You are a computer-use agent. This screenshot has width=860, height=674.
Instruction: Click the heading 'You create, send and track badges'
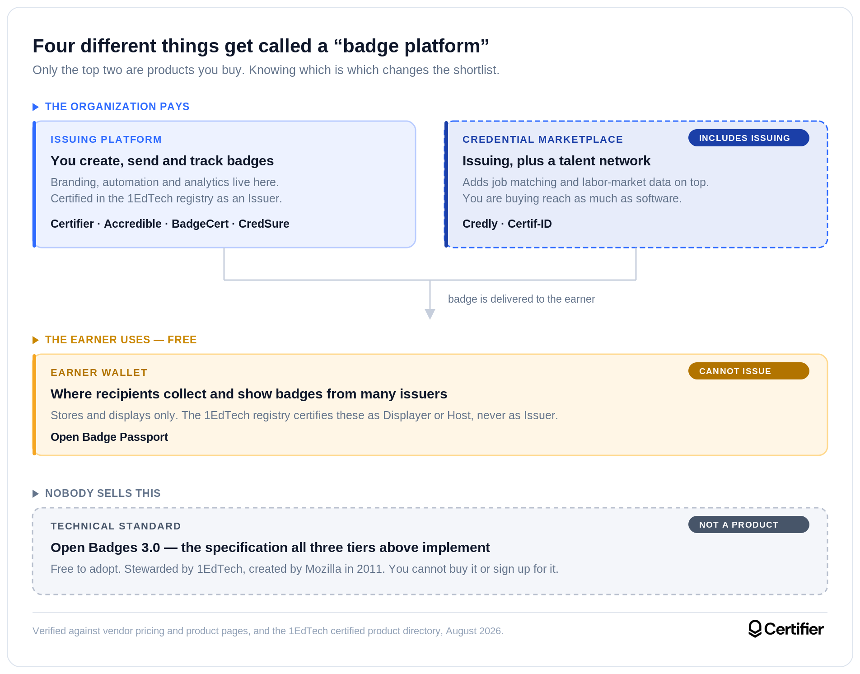tap(162, 161)
